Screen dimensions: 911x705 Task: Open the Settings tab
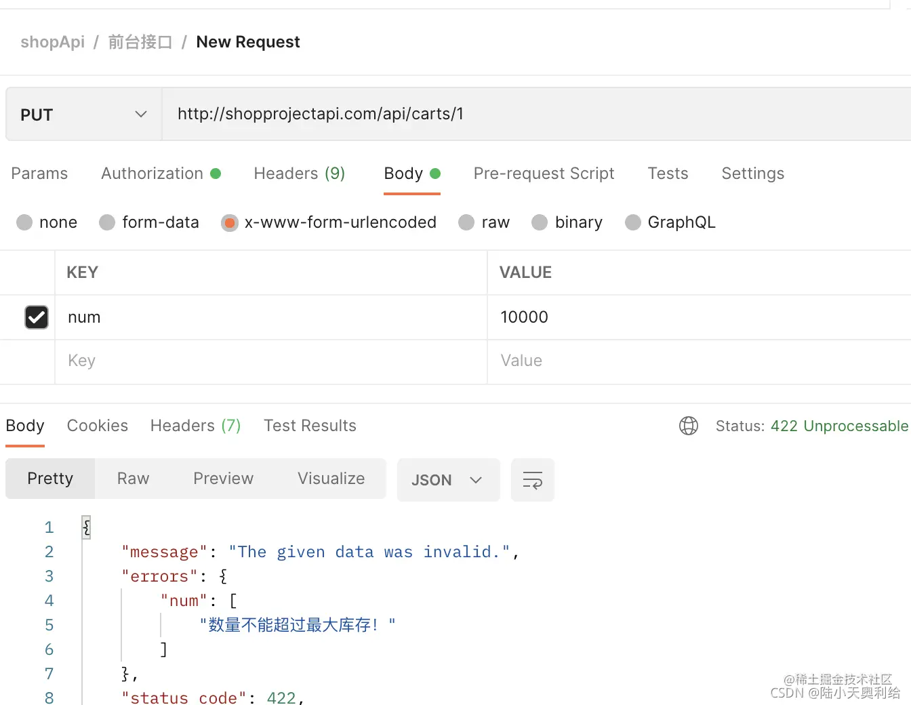[752, 174]
